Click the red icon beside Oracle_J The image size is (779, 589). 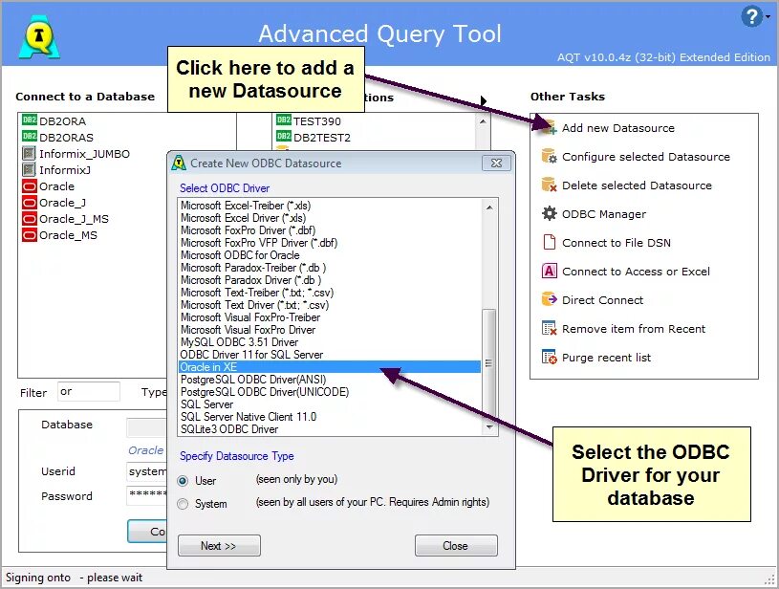coord(30,203)
